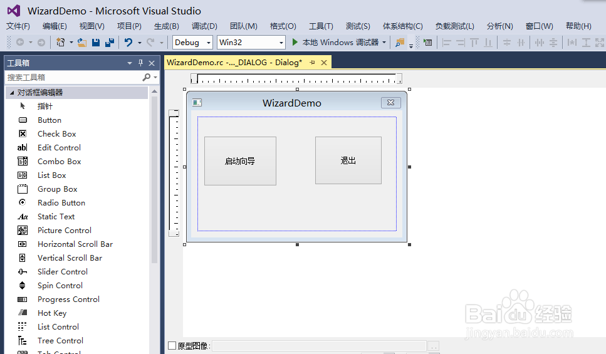This screenshot has width=606, height=354.
Task: Select Hot Key control in toolbox
Action: tap(76, 313)
